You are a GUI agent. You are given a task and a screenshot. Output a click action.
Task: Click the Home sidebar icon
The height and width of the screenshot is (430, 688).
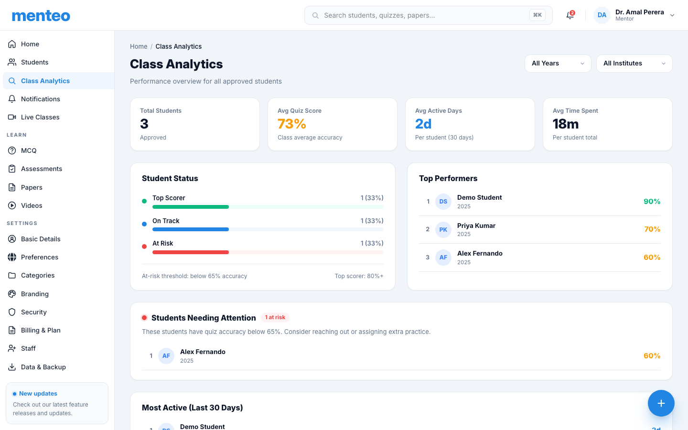(12, 44)
